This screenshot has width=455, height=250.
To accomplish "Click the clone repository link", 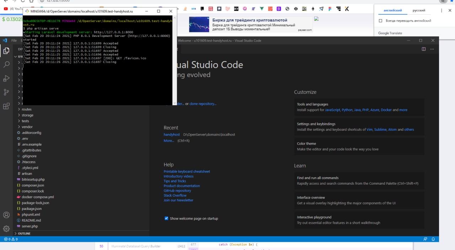I will coord(203,104).
